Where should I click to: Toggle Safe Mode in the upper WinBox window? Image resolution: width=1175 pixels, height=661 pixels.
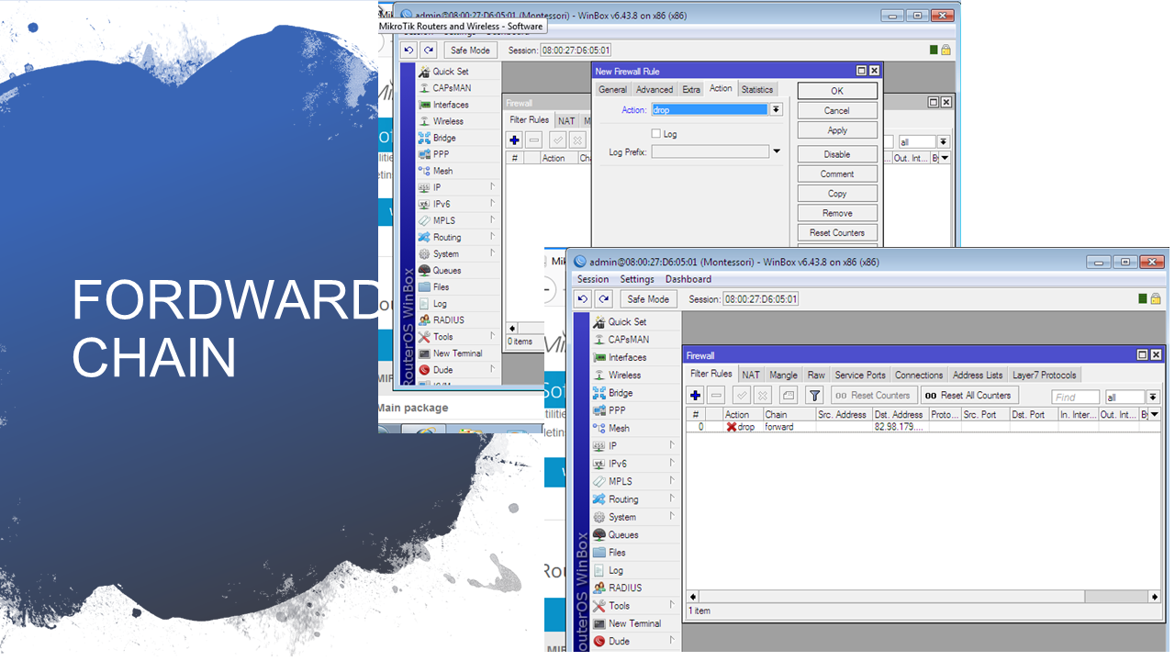pos(470,50)
